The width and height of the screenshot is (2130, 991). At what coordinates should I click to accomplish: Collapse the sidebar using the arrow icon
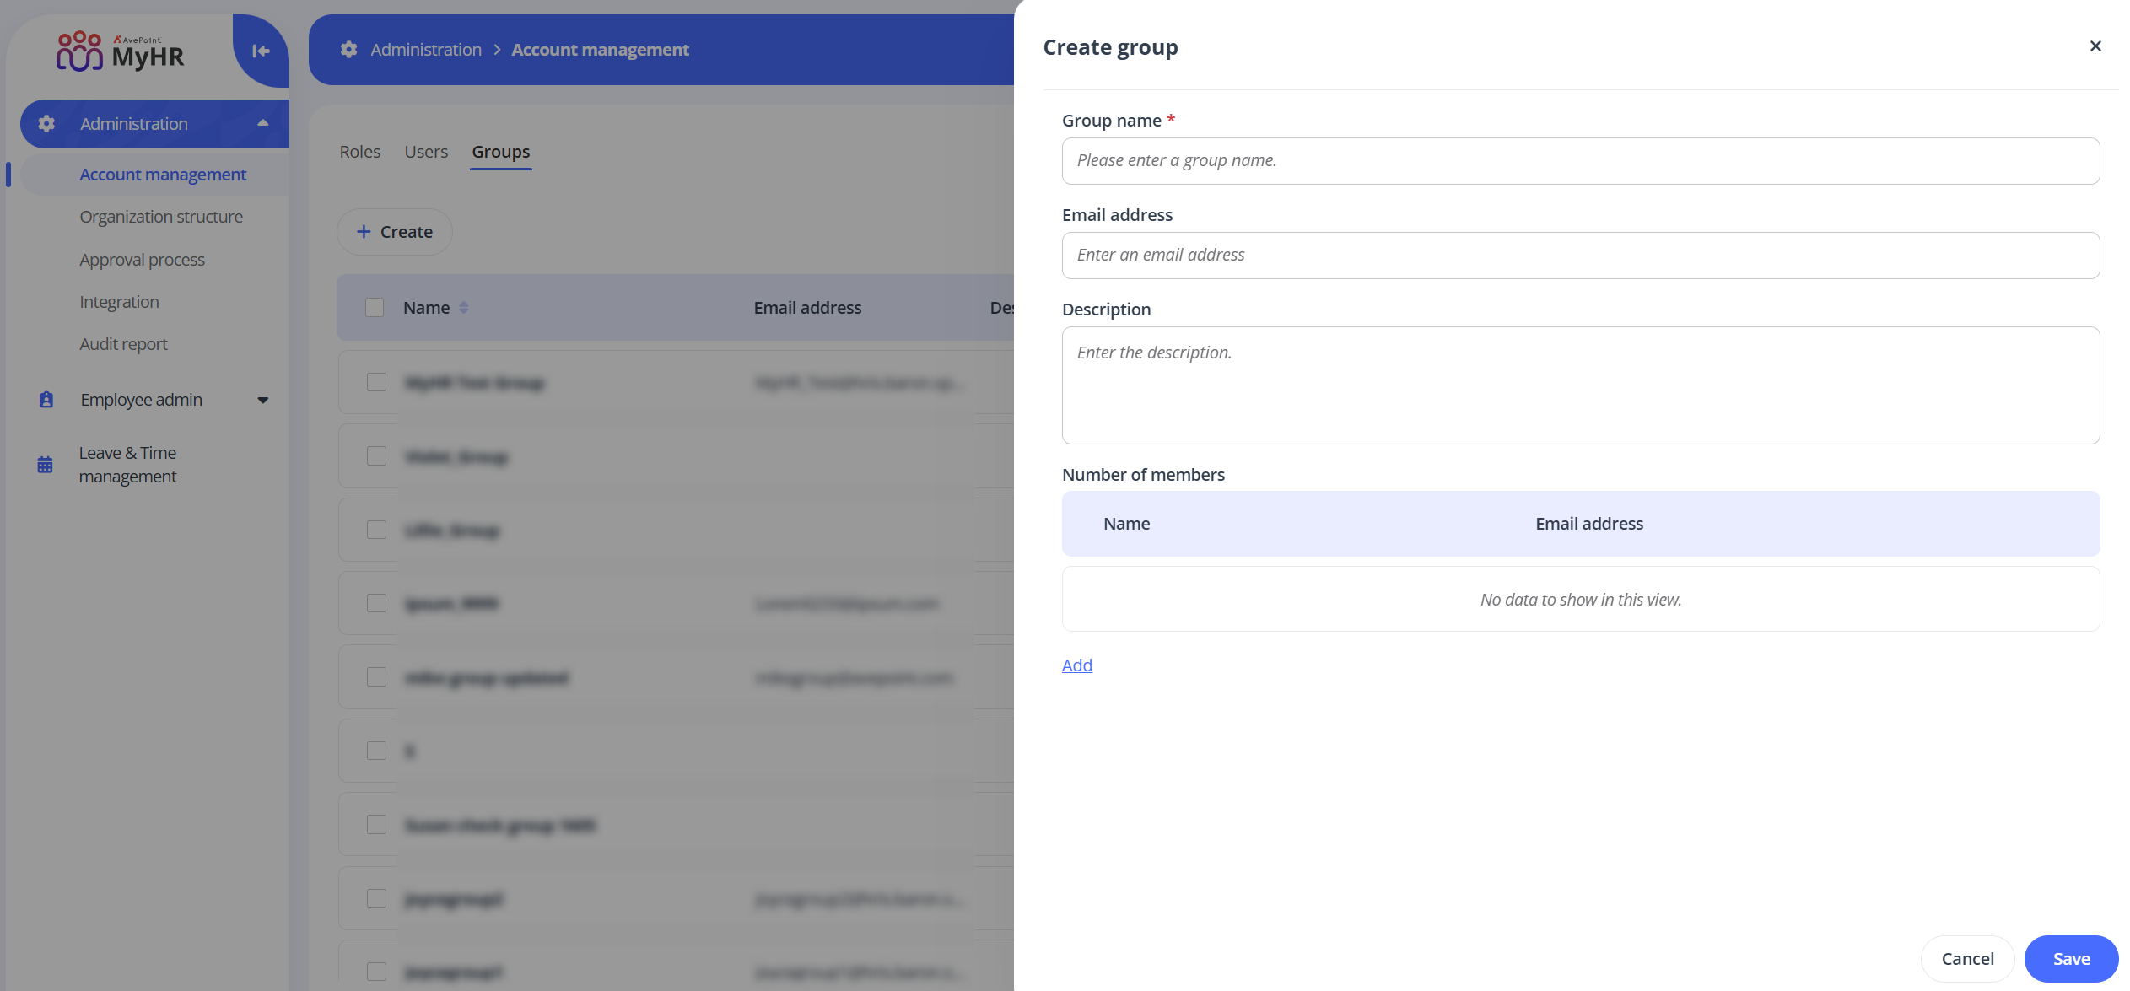tap(260, 51)
